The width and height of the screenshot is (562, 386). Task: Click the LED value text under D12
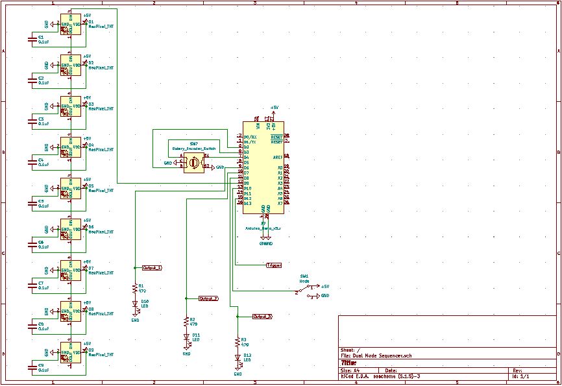click(247, 360)
